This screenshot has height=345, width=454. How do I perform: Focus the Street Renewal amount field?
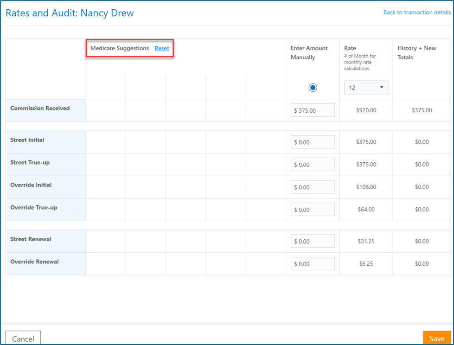pyautogui.click(x=313, y=242)
